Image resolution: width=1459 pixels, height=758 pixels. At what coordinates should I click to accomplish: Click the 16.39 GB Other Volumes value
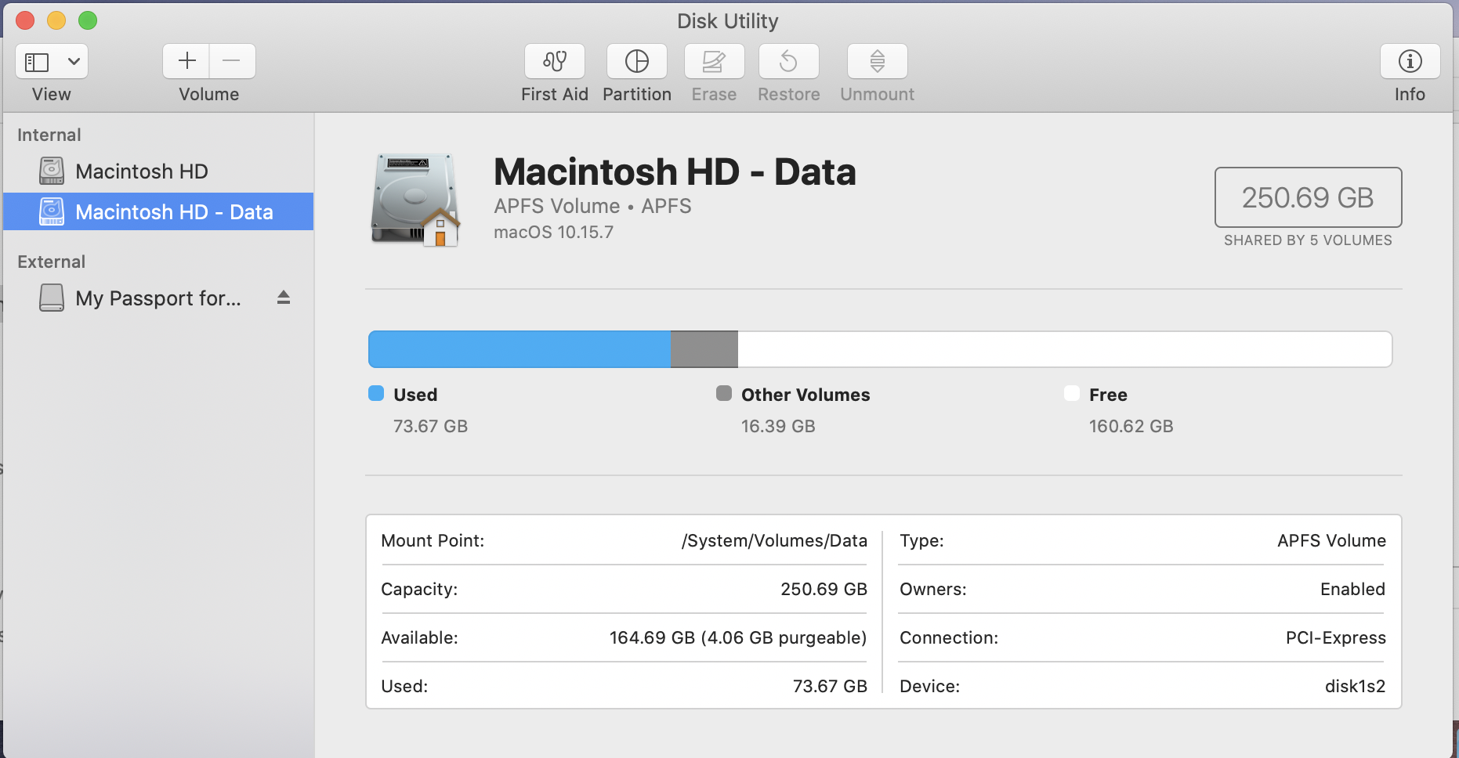coord(778,426)
